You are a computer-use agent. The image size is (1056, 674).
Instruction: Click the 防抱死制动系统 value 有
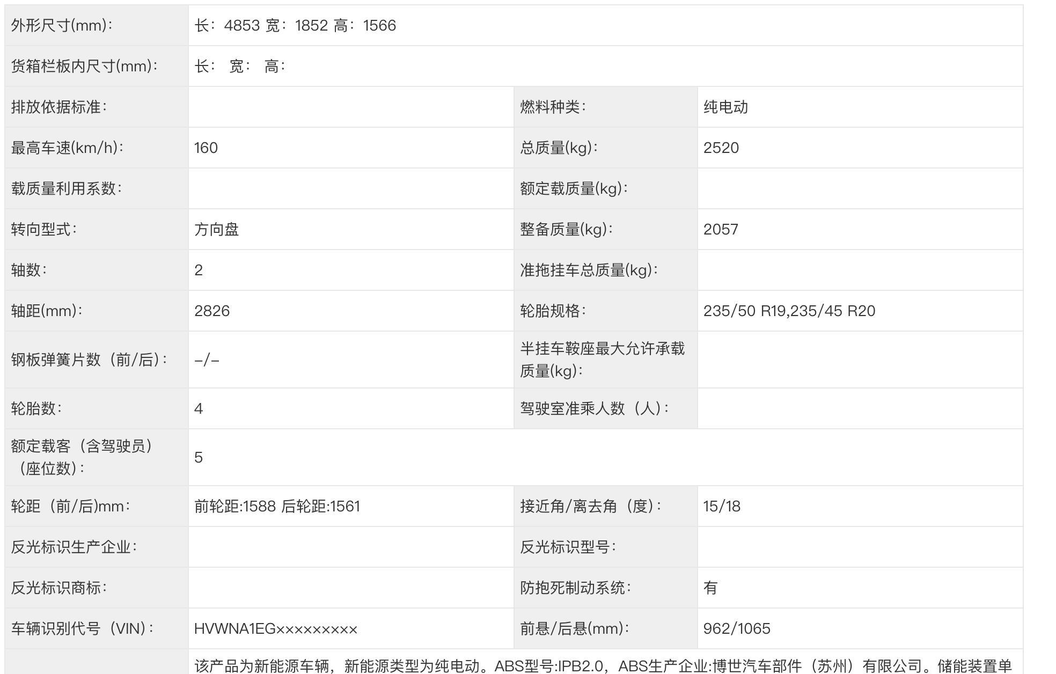click(x=710, y=588)
